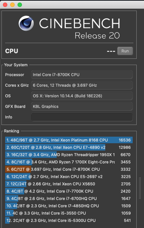Click the ranking list scrollbar handle

[x=140, y=188]
